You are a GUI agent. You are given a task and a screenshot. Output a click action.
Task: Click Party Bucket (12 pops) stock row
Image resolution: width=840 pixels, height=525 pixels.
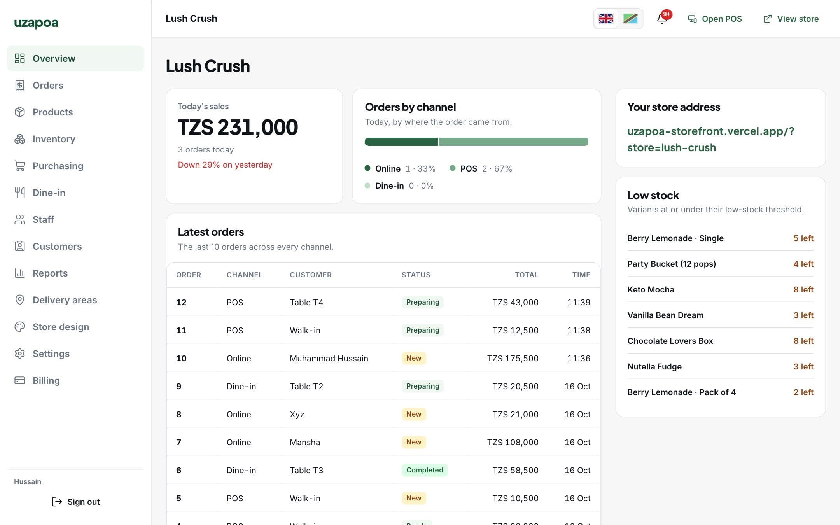(x=720, y=264)
